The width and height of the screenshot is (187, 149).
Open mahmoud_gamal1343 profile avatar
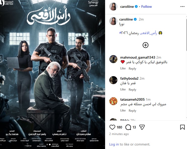(113, 59)
